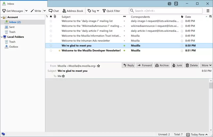Delete the open message
Image resolution: width=213 pixels, height=137 pixels.
coord(192,65)
